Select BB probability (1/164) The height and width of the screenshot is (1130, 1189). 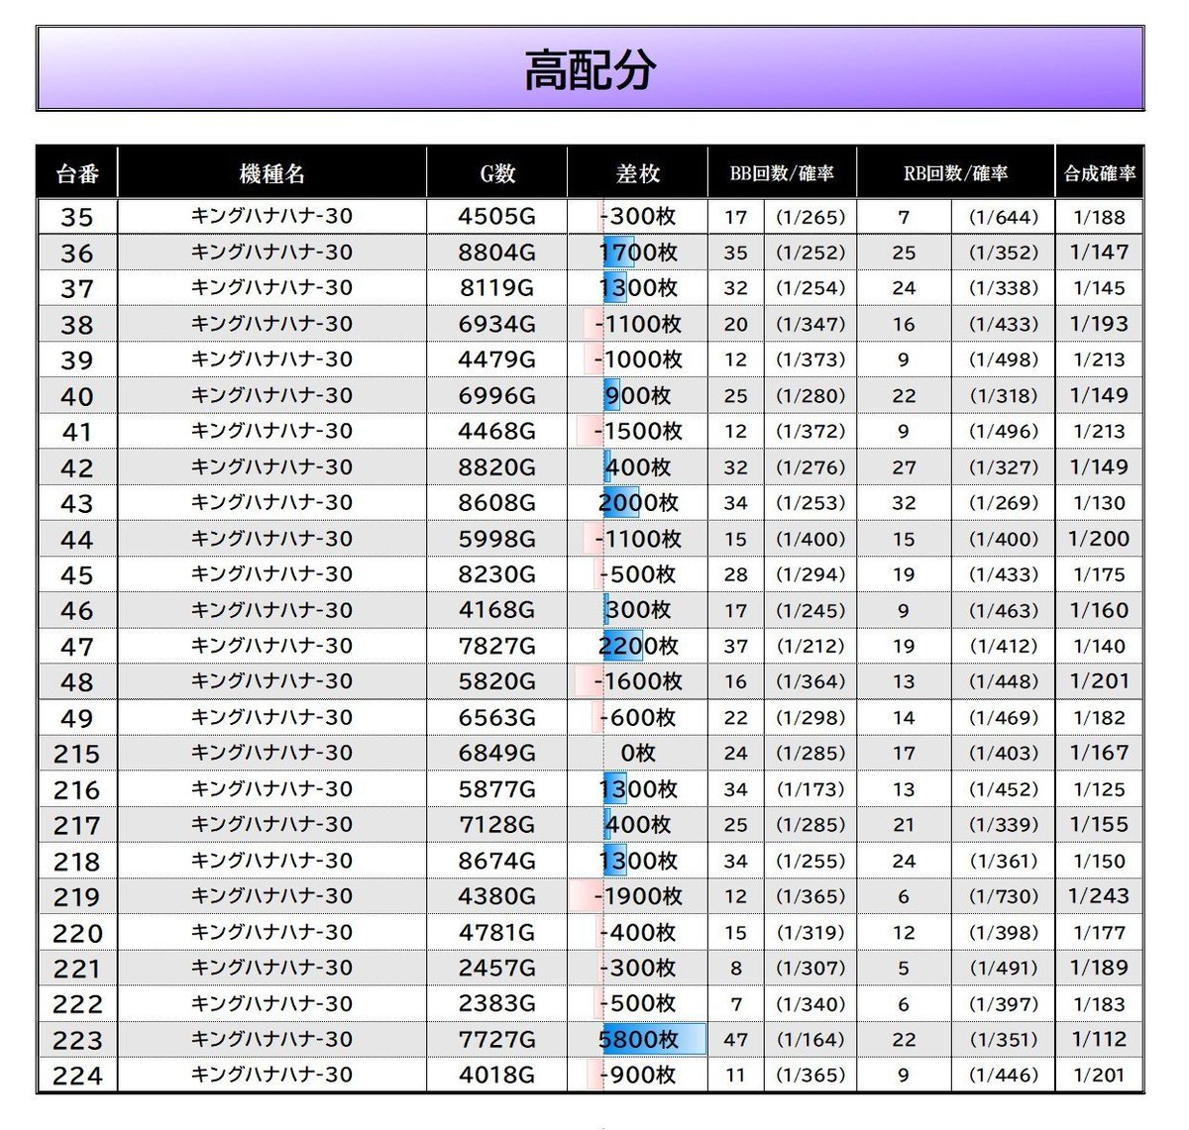(x=811, y=1040)
